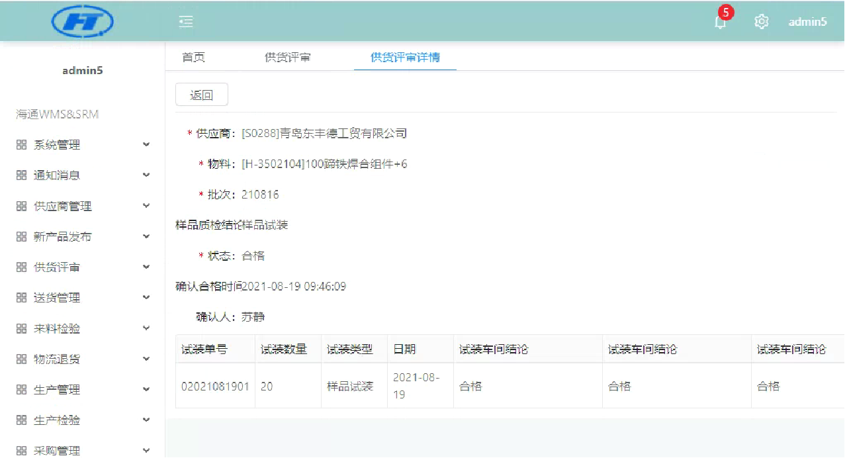
Task: Collapse the sidebar with the hamburger icon
Action: click(186, 22)
